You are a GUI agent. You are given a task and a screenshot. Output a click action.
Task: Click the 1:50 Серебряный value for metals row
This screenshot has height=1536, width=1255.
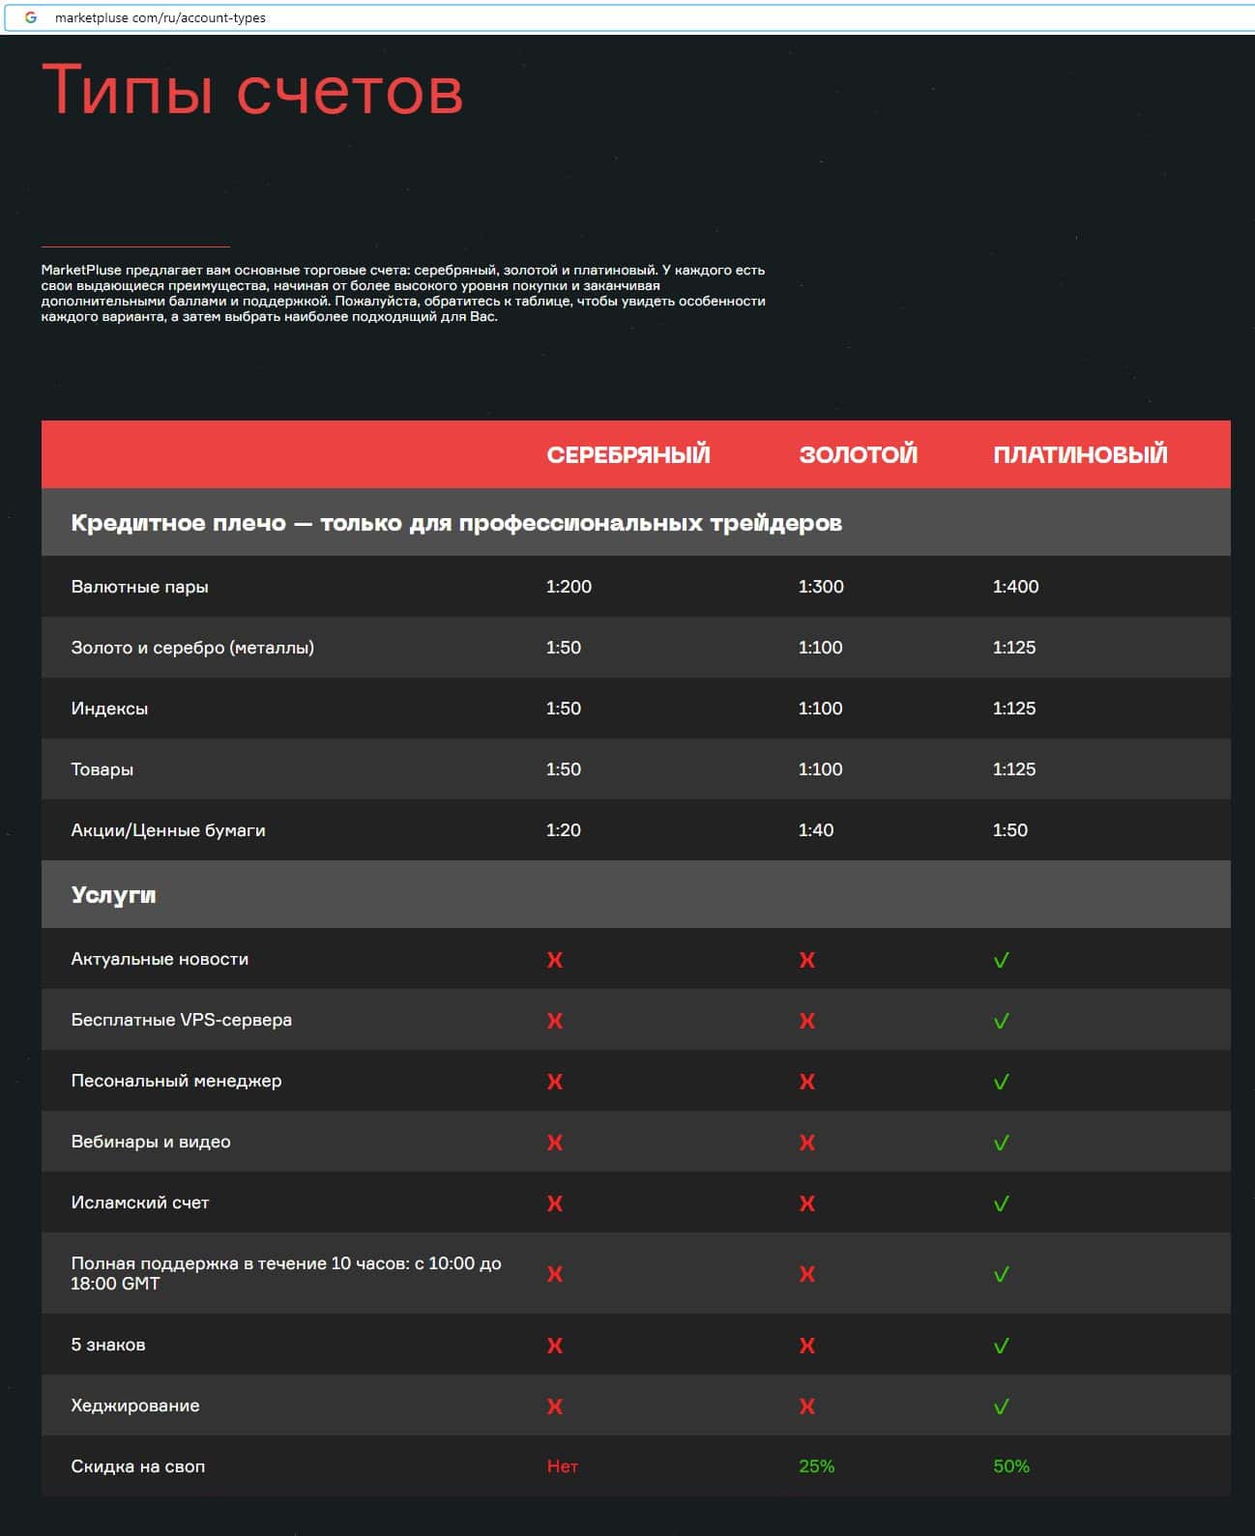pos(564,648)
